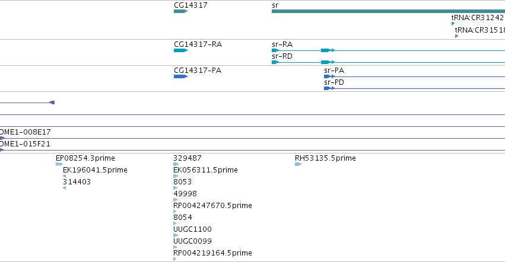Select the CG14317 gene arrow glyph
The width and height of the screenshot is (505, 262).
click(180, 11)
